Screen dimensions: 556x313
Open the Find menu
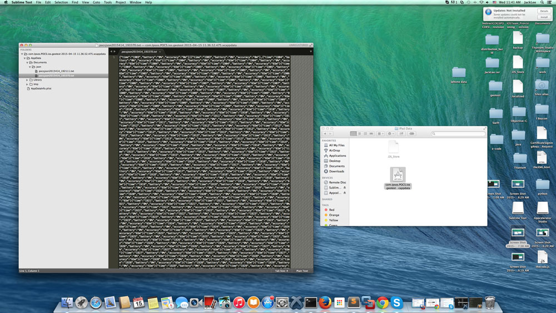pyautogui.click(x=75, y=2)
